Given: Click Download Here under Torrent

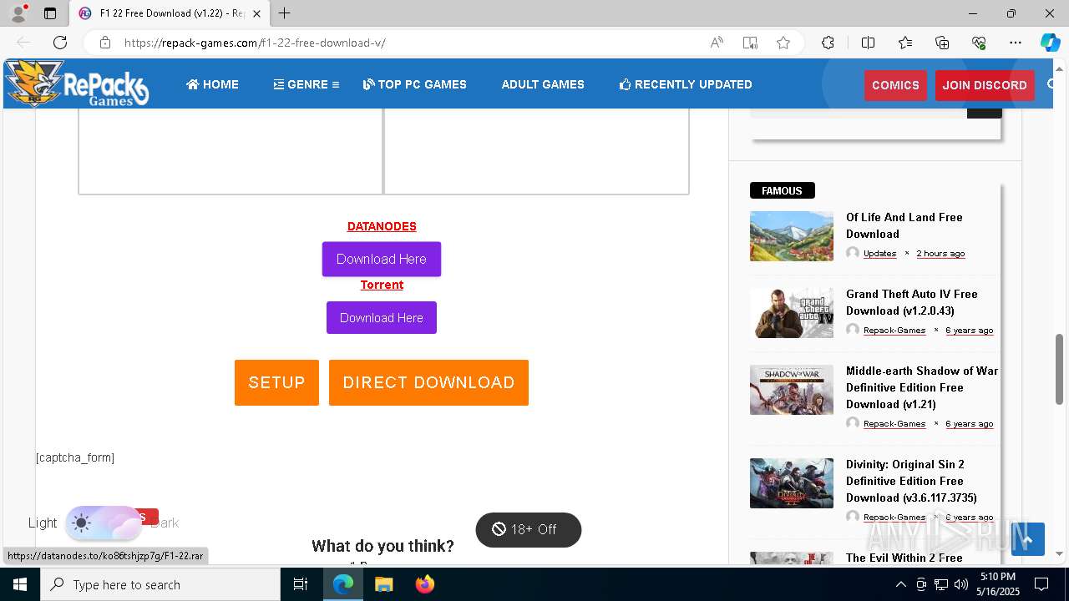Looking at the screenshot, I should (x=382, y=317).
